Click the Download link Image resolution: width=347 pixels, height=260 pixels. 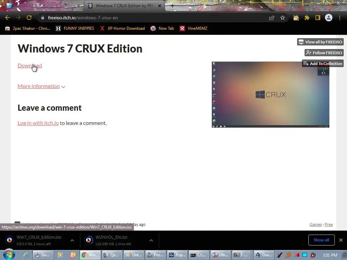30,66
